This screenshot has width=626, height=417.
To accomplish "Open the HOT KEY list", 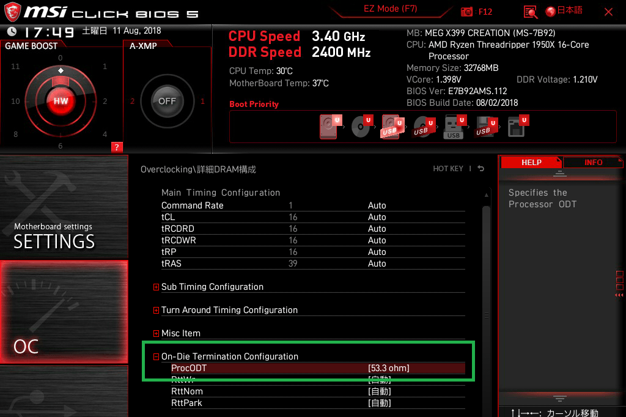I will (448, 169).
